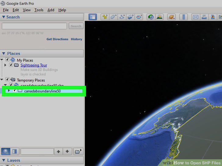Collapse the Places panel
The width and height of the screenshot is (222, 166).
(x=4, y=54)
